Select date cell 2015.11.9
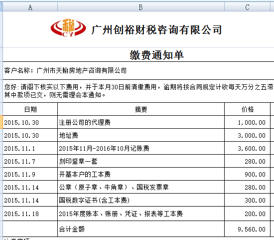 pyautogui.click(x=30, y=174)
